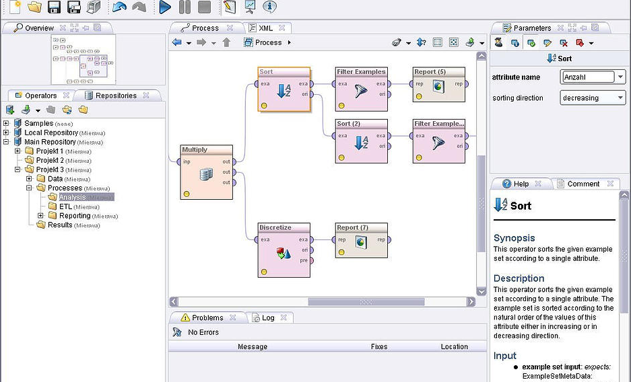The height and width of the screenshot is (382, 631).
Task: Click the export process image icon
Action: (x=470, y=42)
